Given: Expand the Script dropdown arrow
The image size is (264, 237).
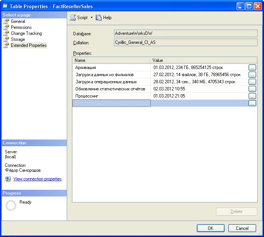Looking at the screenshot, I should pos(91,17).
